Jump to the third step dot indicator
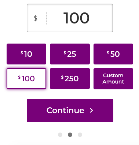 tap(80, 135)
